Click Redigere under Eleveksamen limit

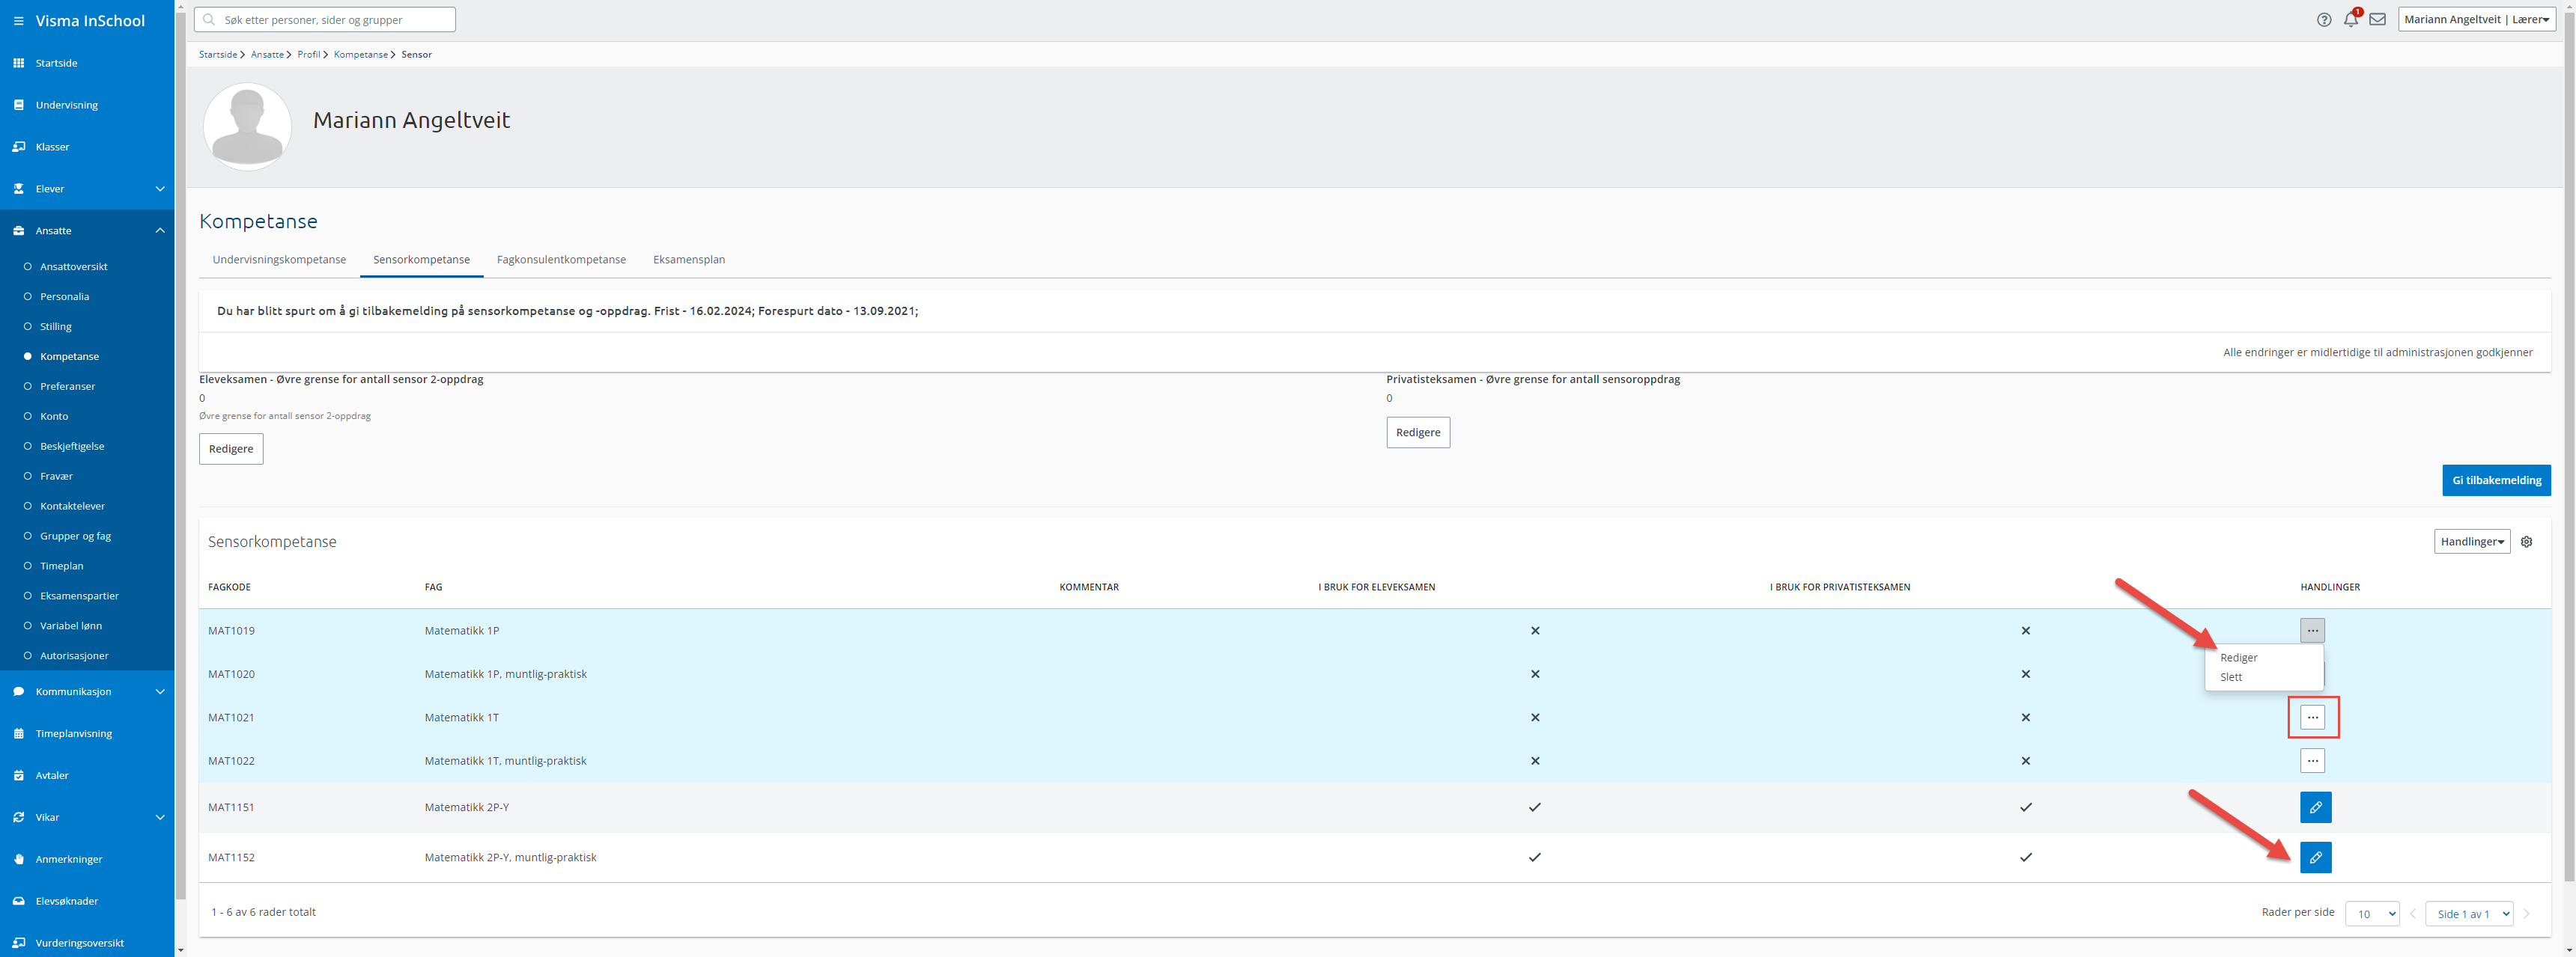coord(231,448)
